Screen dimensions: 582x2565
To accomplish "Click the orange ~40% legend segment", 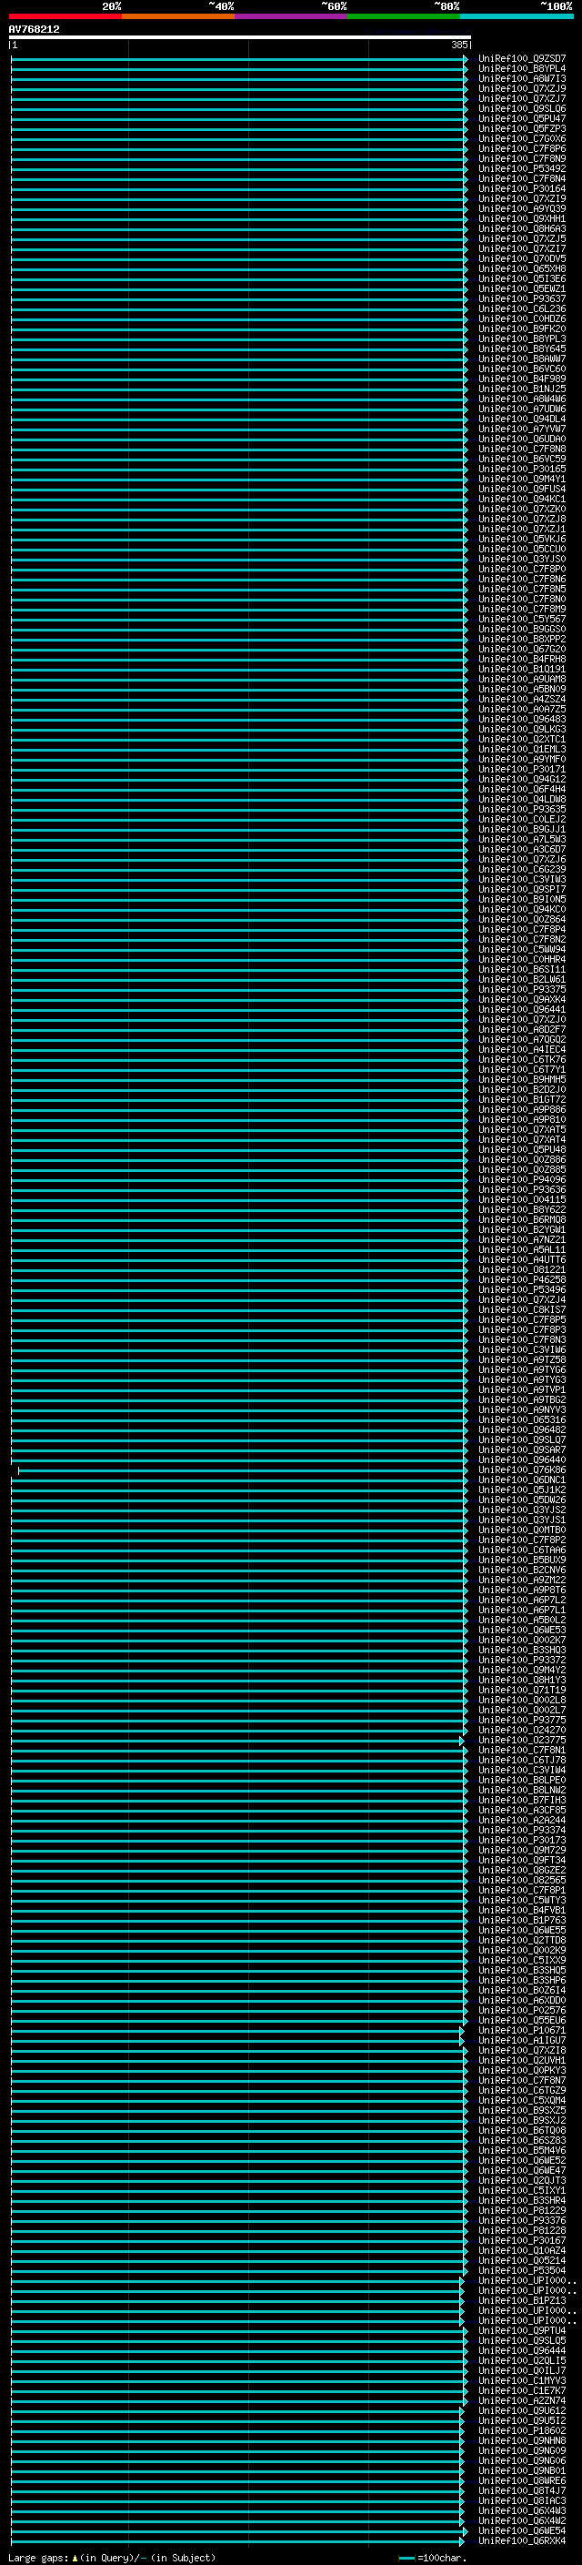I will [x=178, y=16].
